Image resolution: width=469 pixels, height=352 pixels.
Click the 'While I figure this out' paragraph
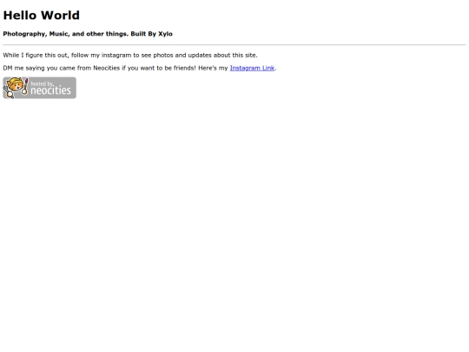pyautogui.click(x=130, y=55)
